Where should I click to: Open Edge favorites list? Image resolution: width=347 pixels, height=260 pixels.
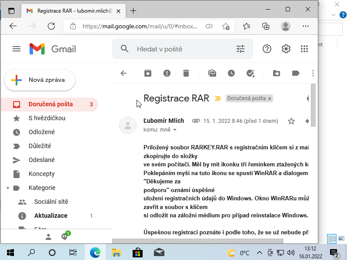(247, 26)
